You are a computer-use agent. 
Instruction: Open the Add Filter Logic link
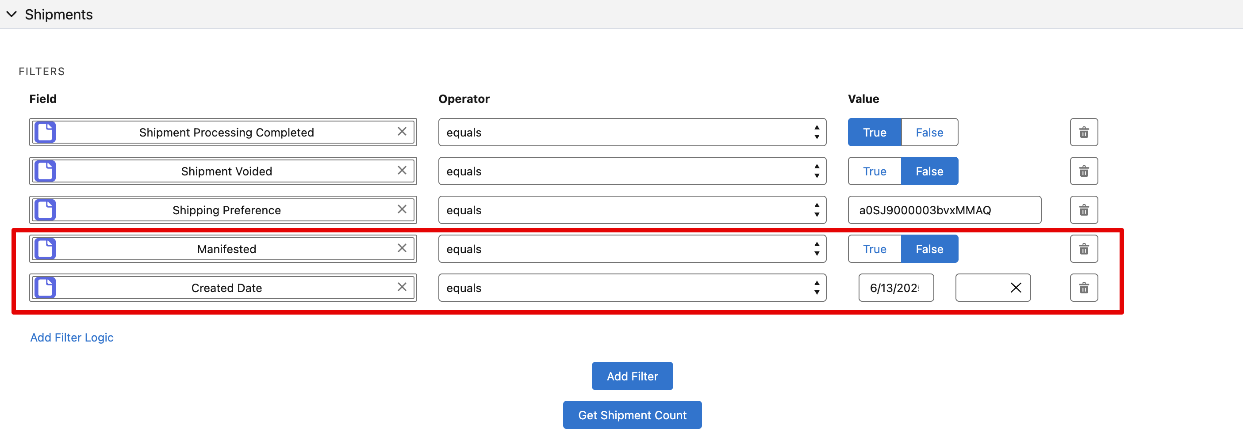(x=72, y=338)
